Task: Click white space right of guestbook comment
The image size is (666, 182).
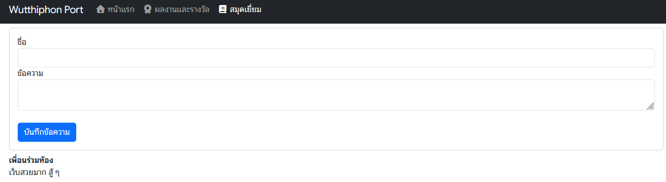Action: (x=353, y=172)
